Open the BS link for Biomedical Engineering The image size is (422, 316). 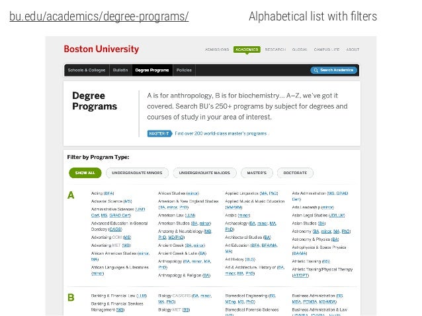click(x=273, y=296)
